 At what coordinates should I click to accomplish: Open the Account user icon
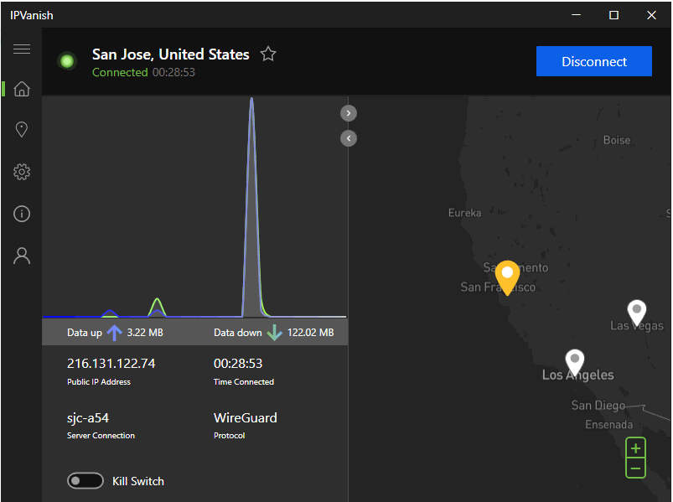pos(22,256)
